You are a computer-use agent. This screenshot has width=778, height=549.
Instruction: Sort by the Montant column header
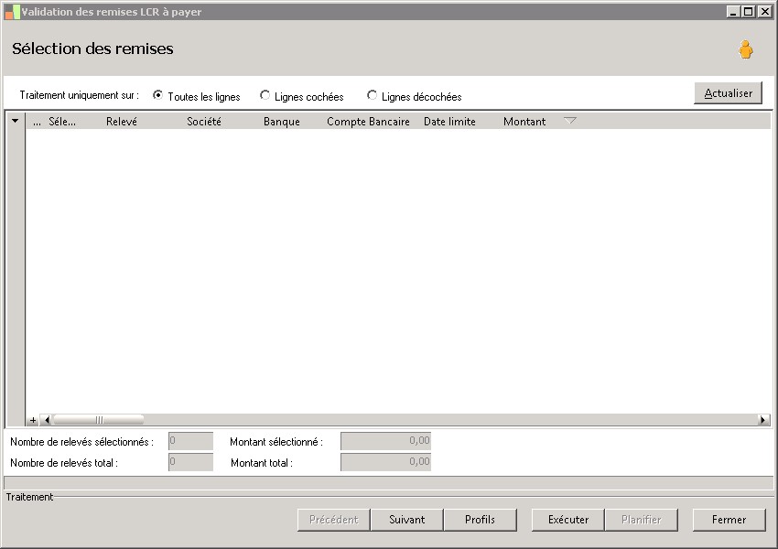524,122
